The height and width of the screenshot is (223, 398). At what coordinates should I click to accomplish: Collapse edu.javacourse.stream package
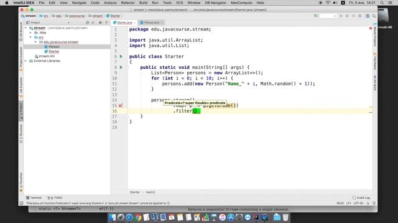point(35,42)
